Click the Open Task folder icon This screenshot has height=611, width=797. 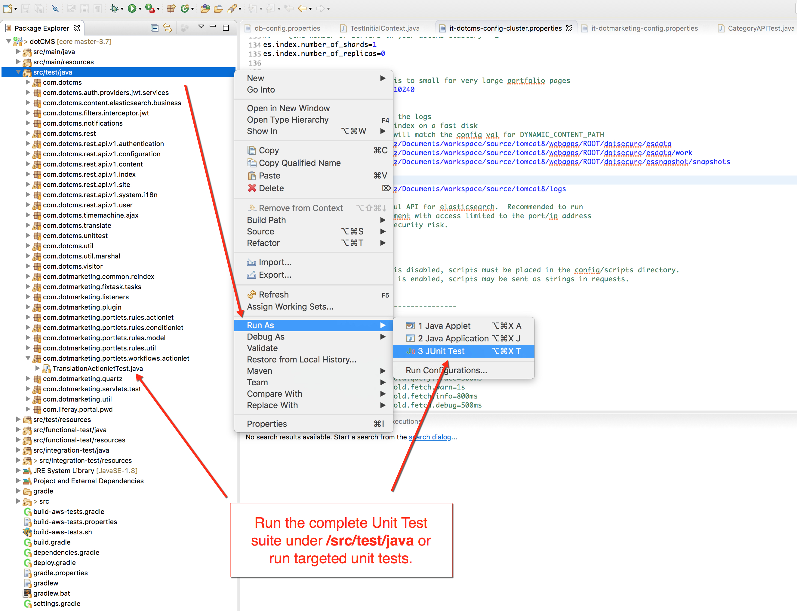click(218, 8)
